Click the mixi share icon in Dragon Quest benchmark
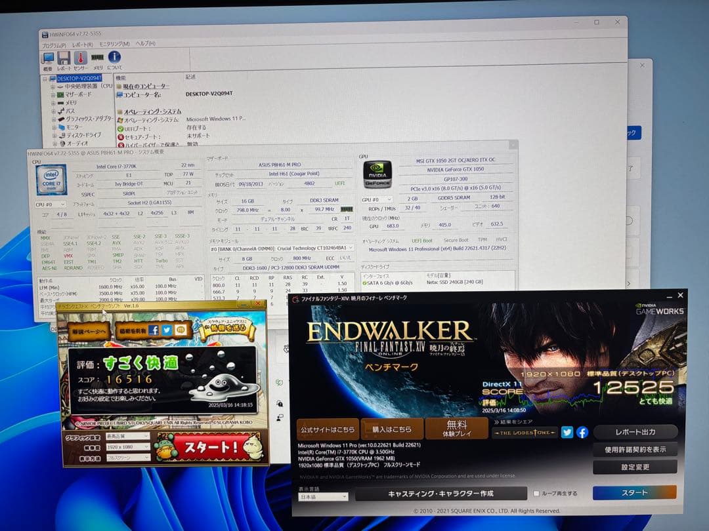This screenshot has height=531, width=709. (182, 330)
